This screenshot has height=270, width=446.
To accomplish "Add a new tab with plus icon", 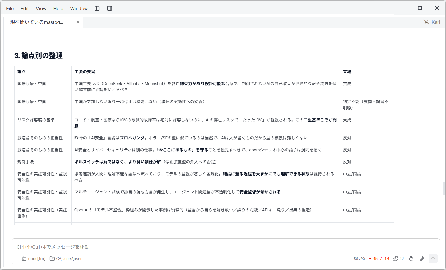I will (x=89, y=22).
